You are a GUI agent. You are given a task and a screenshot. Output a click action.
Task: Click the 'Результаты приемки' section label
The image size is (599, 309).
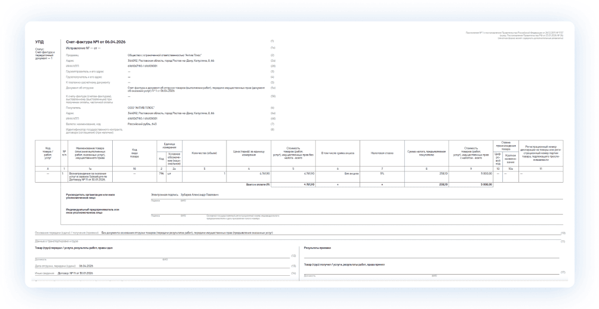(317, 248)
